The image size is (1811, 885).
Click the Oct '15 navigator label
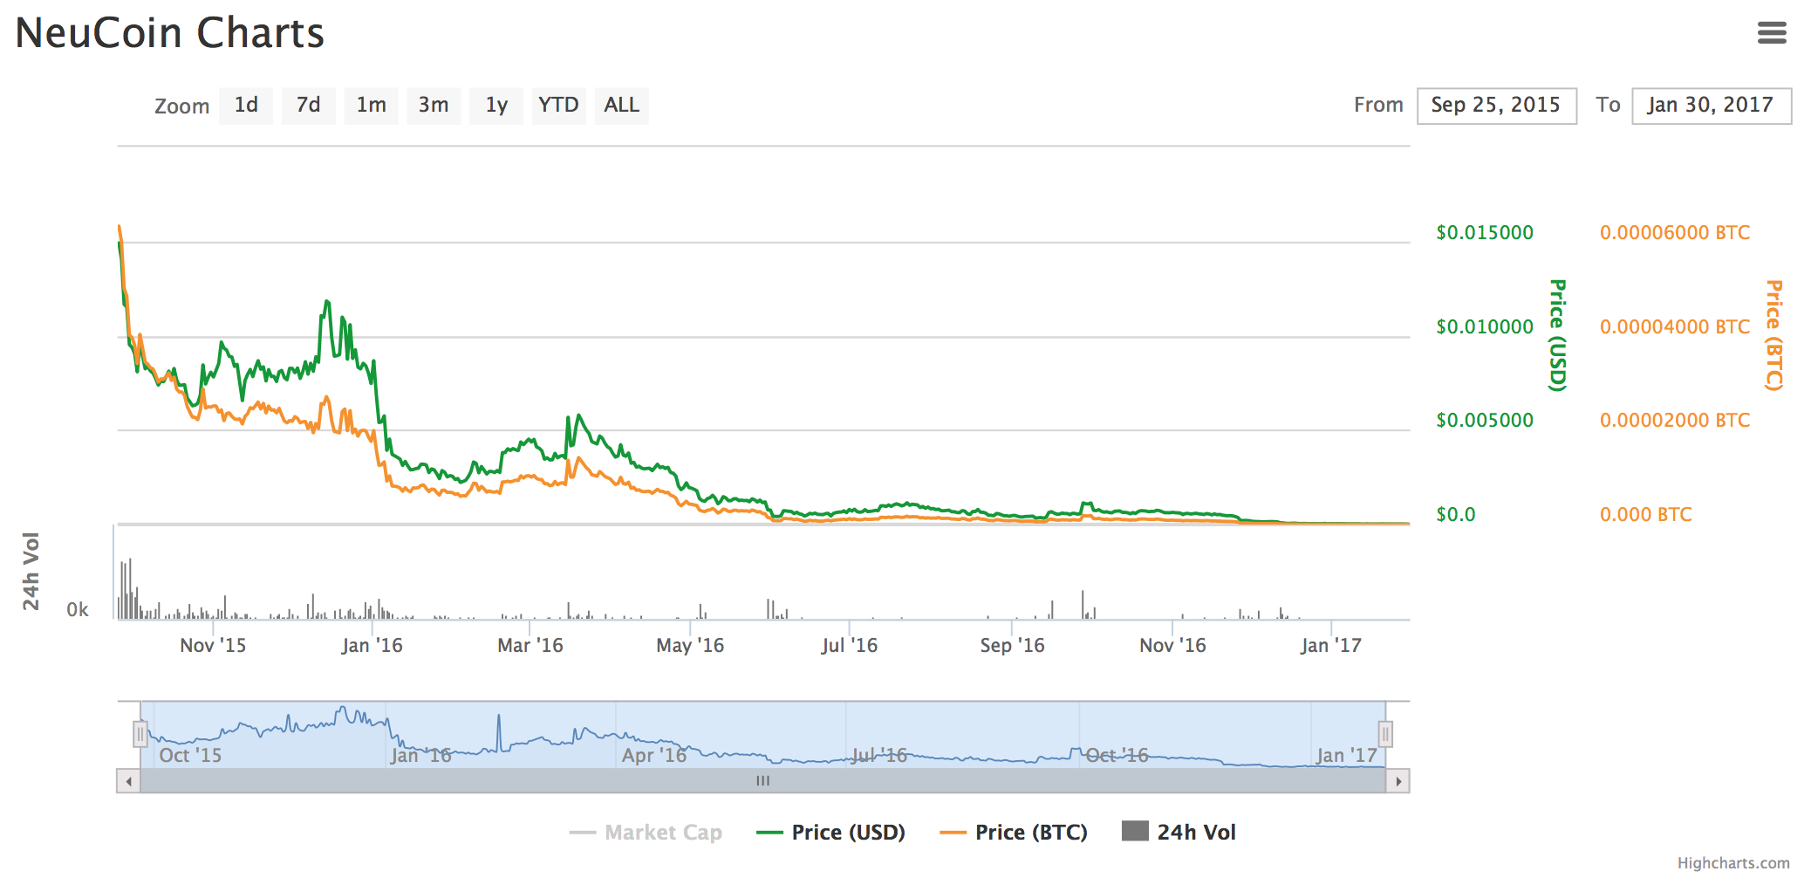click(x=190, y=755)
